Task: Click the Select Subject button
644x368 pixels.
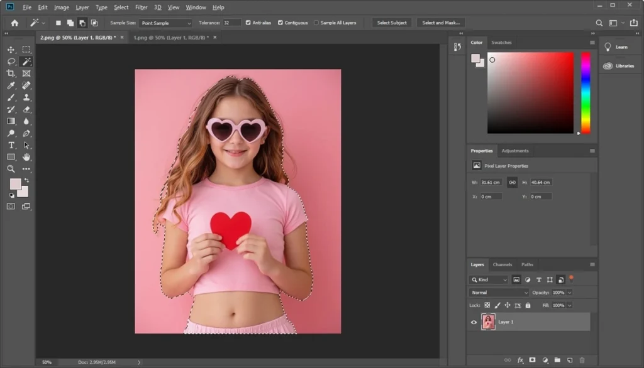Action: pos(392,23)
